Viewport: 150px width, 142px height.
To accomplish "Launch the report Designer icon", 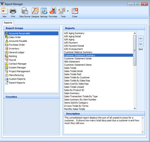I will (x=35, y=11).
